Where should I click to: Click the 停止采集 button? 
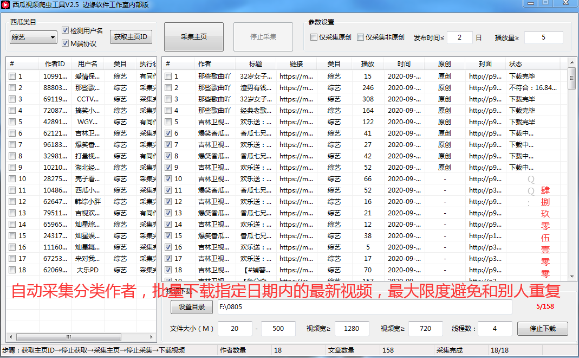263,37
